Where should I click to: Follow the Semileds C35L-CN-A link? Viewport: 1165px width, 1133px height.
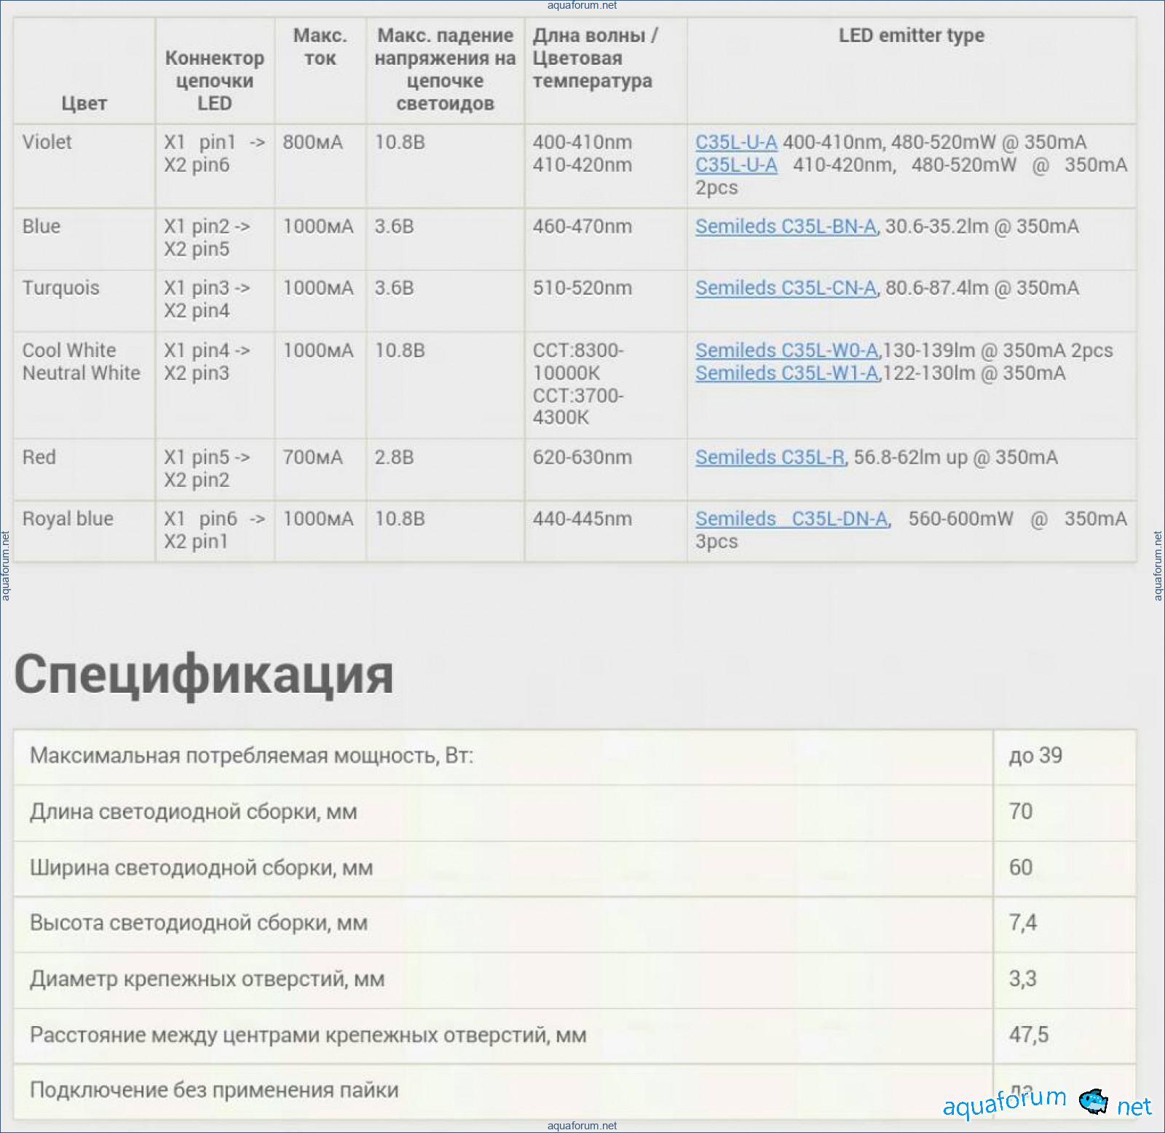click(x=786, y=289)
